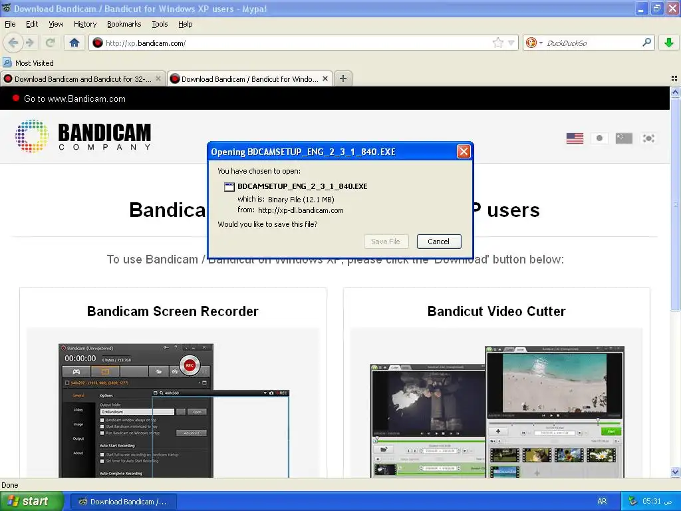681x511 pixels.
Task: Bookmark this page with the star icon
Action: [497, 43]
